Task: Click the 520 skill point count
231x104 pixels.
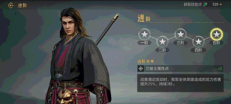Action: (215, 4)
